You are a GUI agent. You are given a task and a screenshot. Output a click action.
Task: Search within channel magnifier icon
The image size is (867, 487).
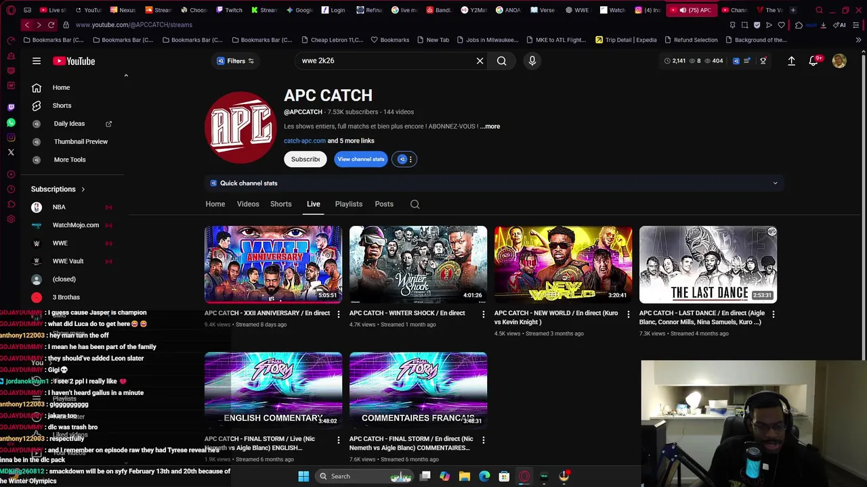pos(415,204)
